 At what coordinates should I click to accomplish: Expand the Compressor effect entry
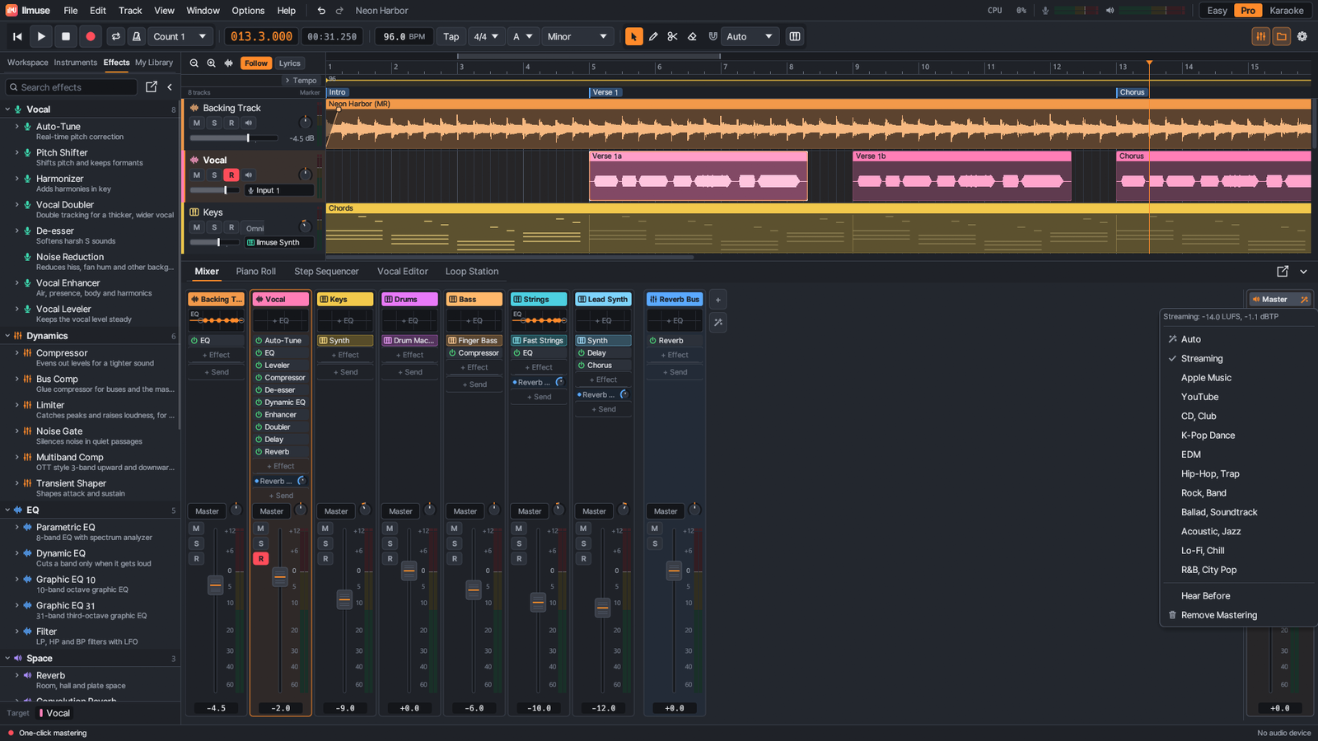coord(16,353)
